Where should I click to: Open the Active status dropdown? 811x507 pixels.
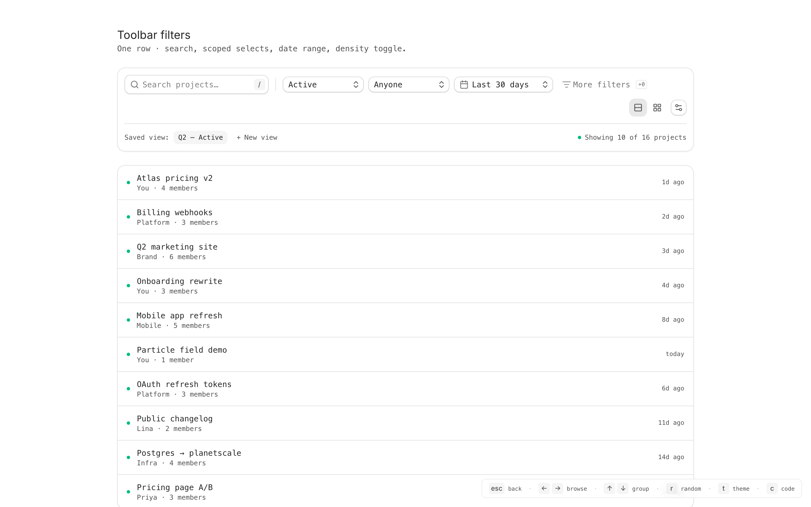(323, 84)
